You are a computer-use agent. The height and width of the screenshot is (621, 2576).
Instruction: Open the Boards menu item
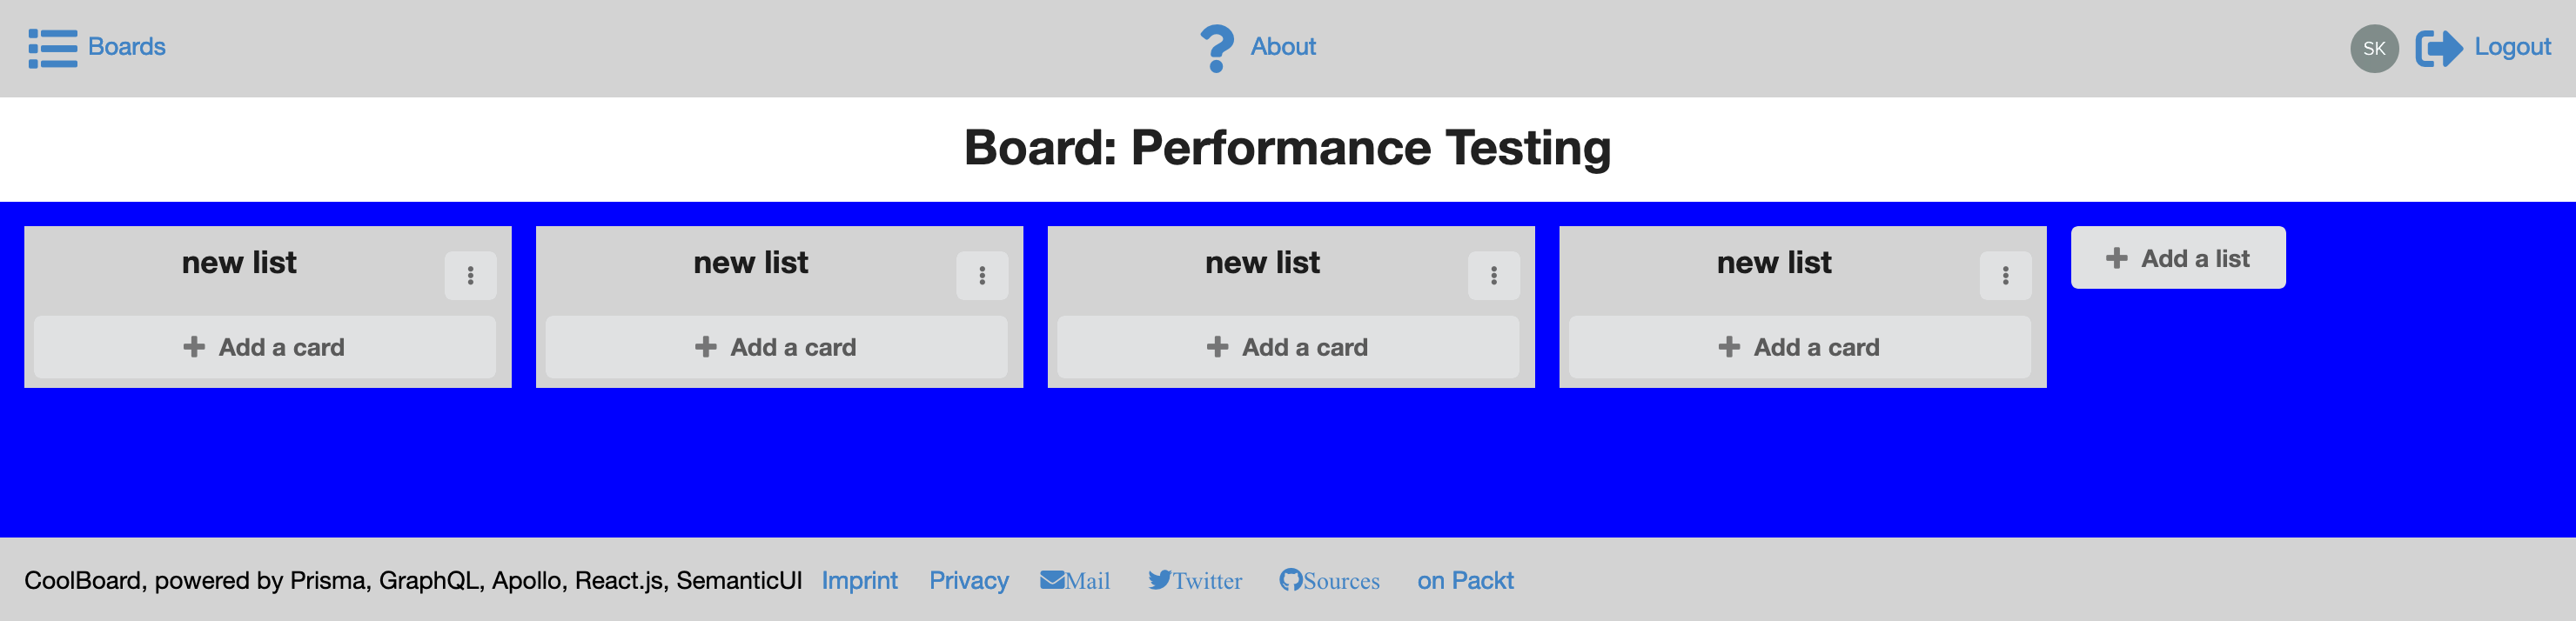97,48
